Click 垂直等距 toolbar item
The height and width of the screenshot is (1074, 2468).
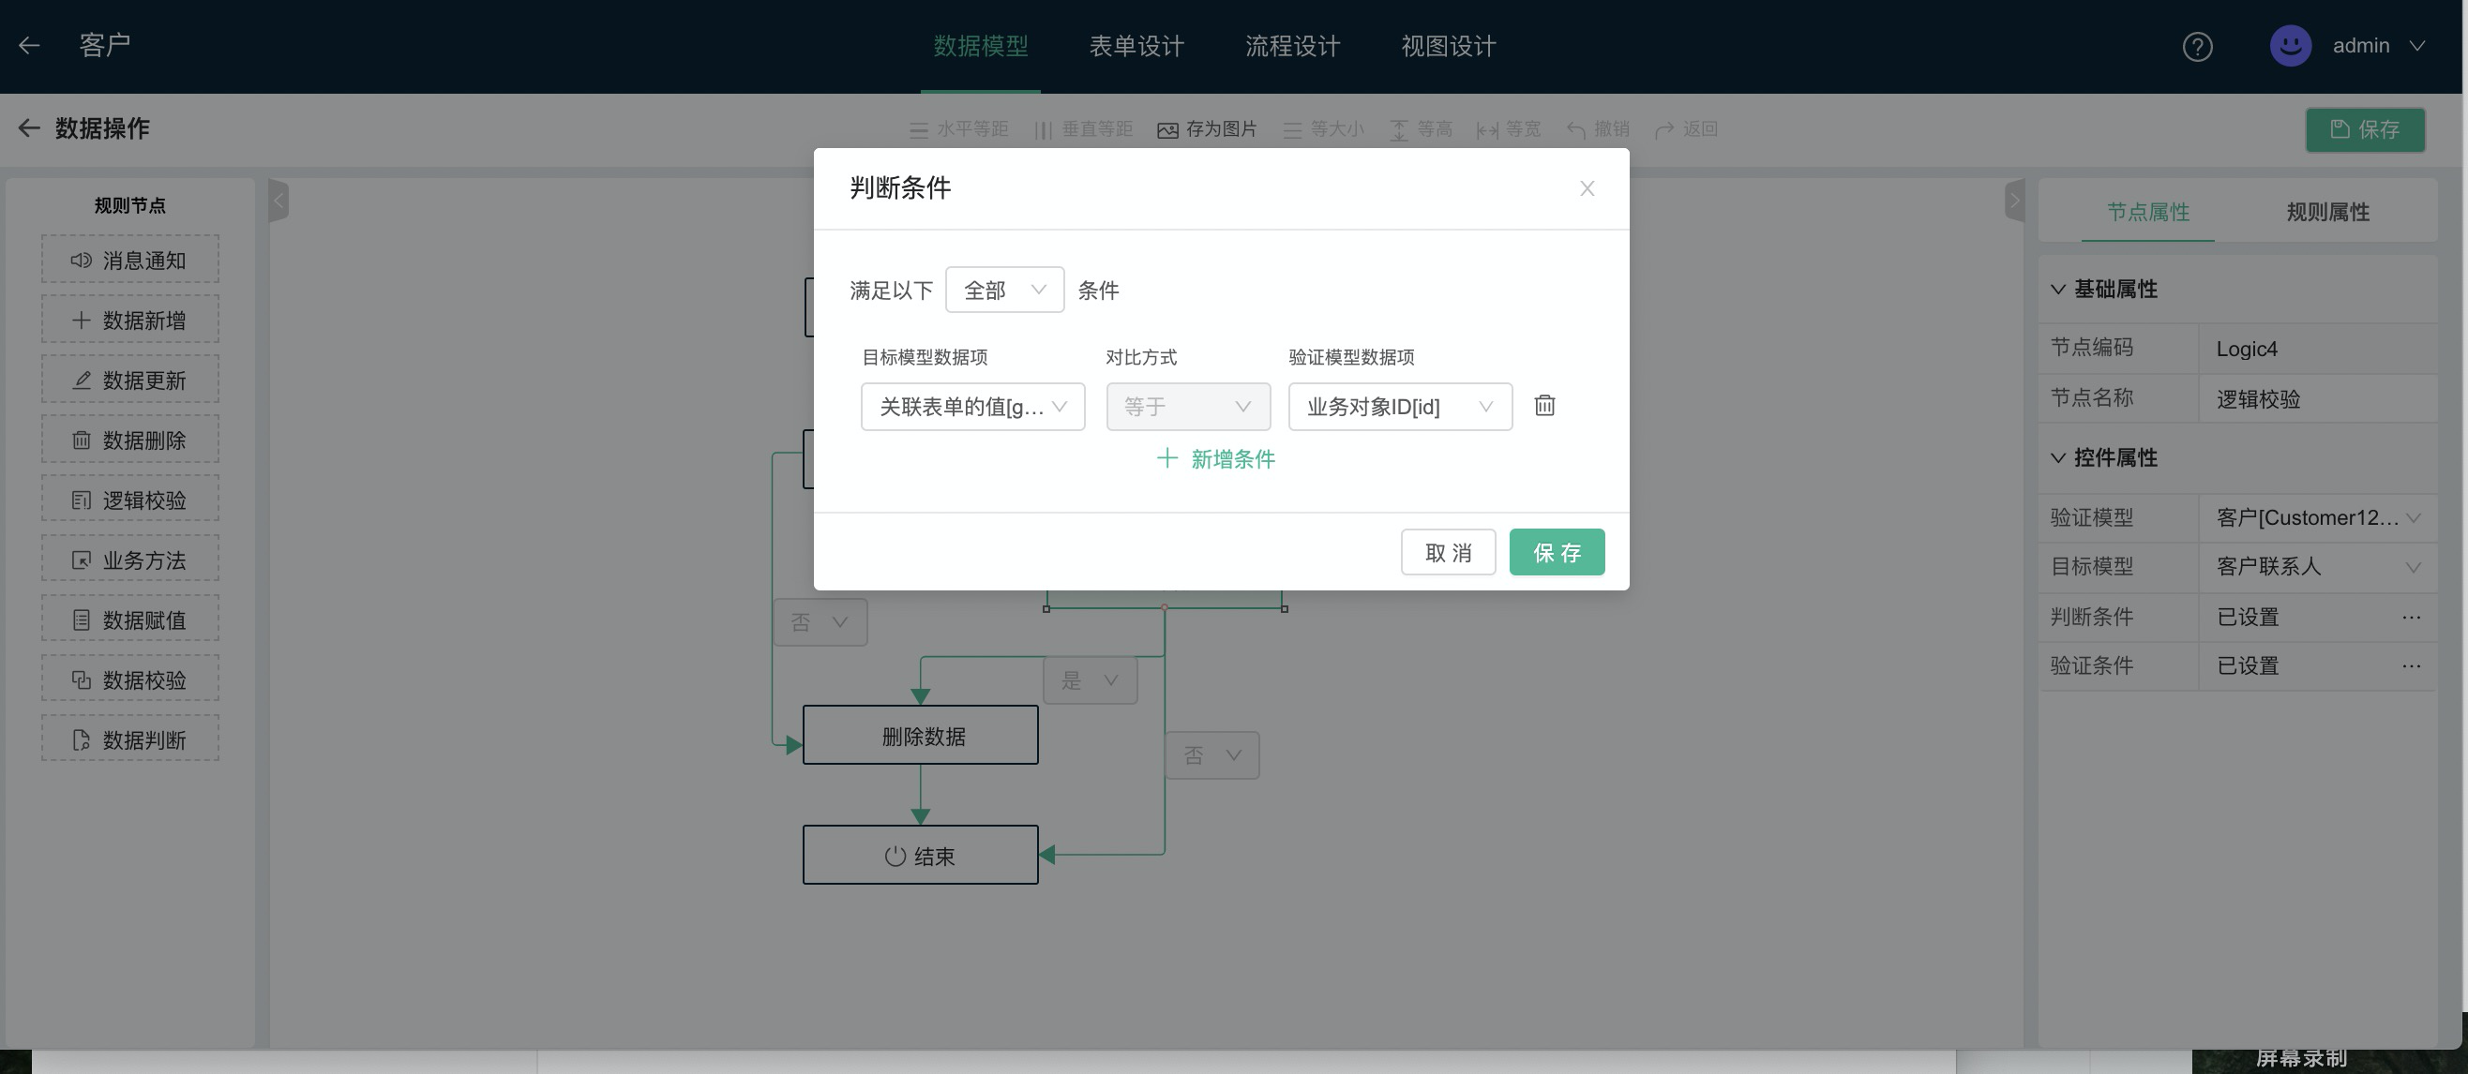point(1085,128)
